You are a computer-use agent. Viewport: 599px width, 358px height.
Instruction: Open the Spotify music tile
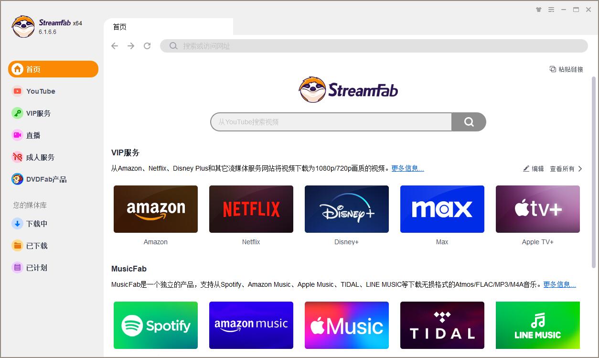coord(156,325)
